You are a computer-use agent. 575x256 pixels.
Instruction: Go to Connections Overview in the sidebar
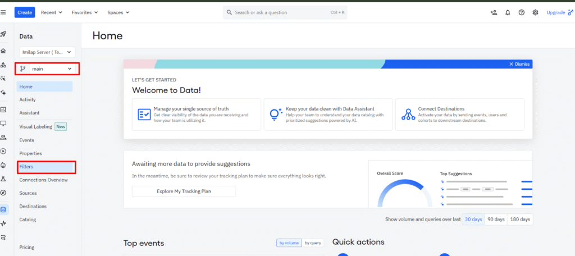pos(44,180)
